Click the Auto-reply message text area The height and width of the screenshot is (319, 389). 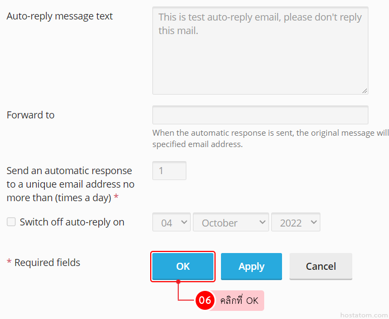point(260,50)
